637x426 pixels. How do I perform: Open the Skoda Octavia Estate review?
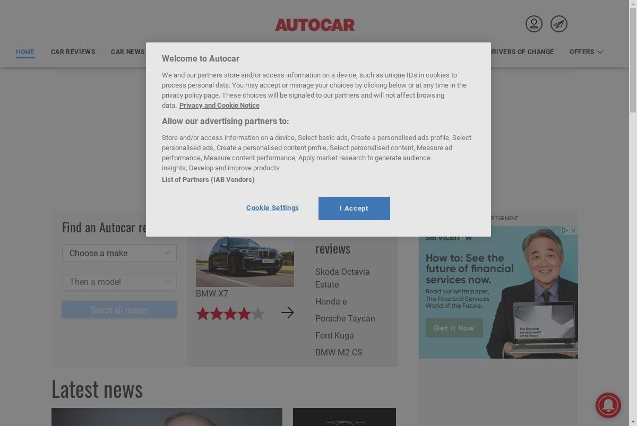342,278
